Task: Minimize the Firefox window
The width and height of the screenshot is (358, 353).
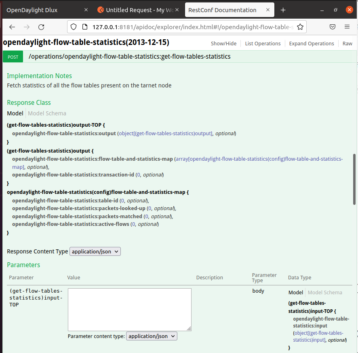Action: click(x=322, y=10)
